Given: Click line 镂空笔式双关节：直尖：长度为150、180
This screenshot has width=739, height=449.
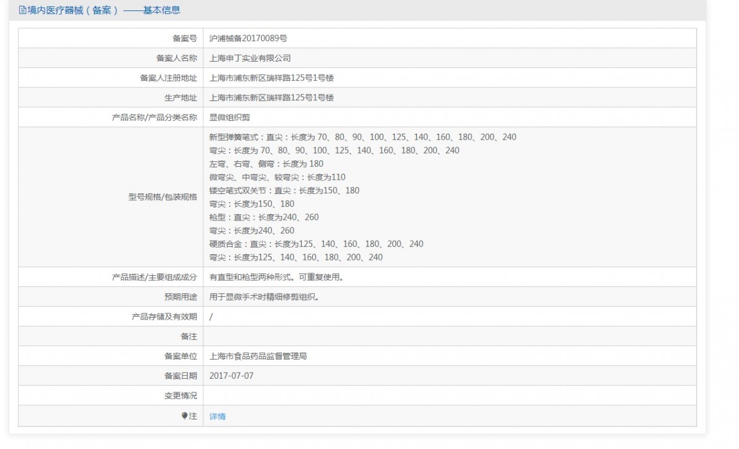Looking at the screenshot, I should (285, 190).
